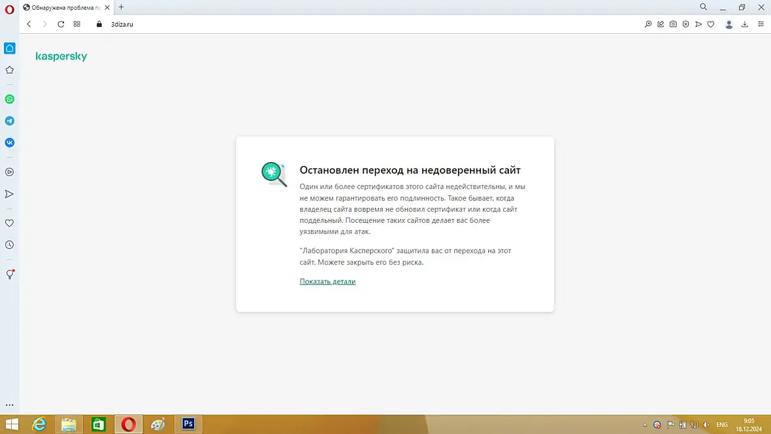Open History via the sidebar clock
The image size is (771, 434).
click(9, 245)
